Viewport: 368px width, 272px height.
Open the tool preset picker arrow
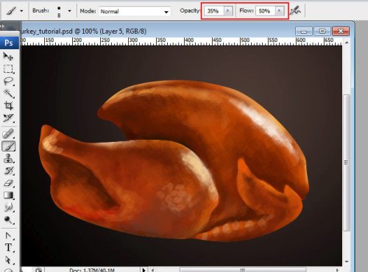(x=21, y=11)
